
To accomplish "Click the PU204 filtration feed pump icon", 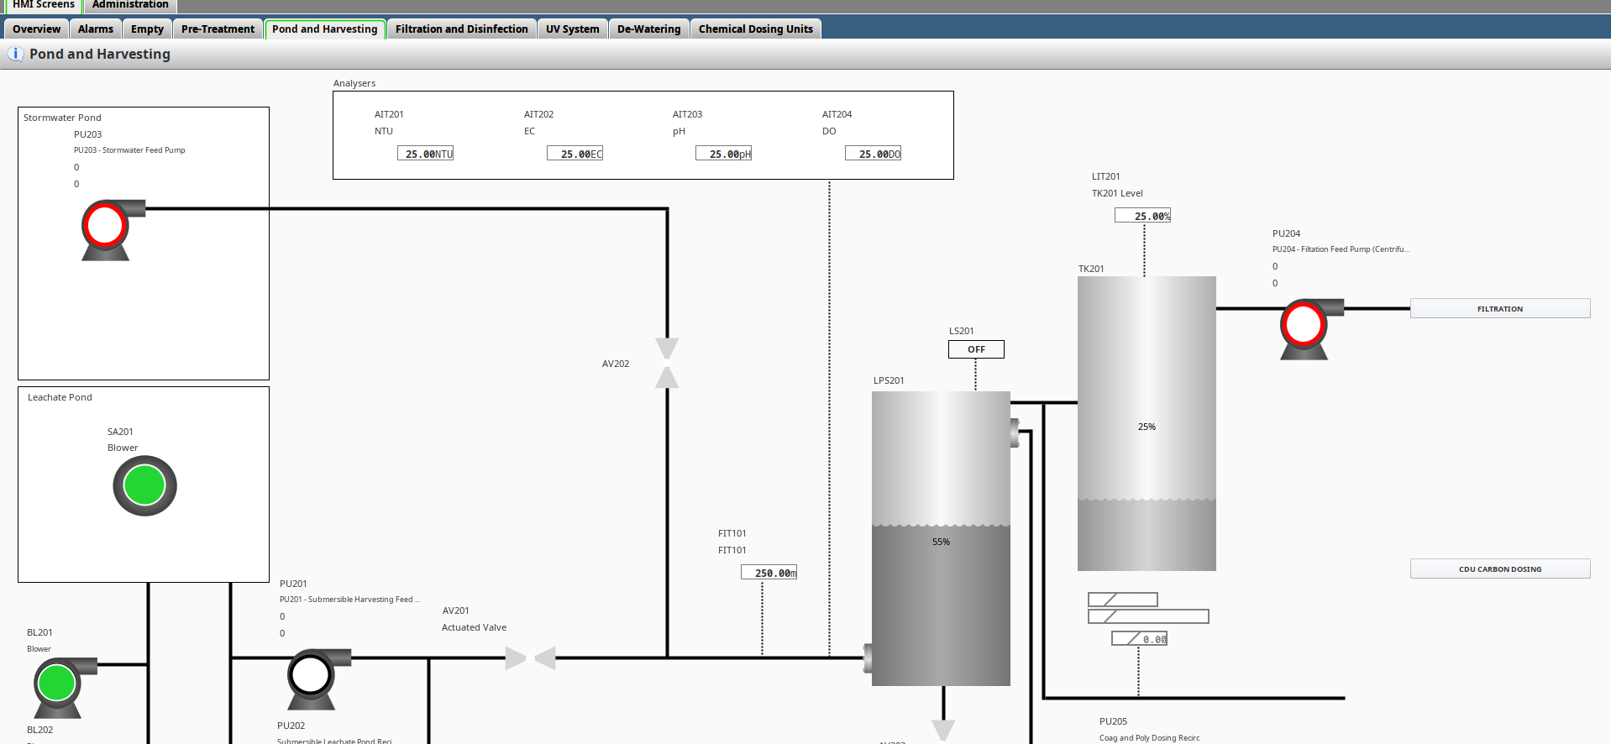I will [1311, 329].
